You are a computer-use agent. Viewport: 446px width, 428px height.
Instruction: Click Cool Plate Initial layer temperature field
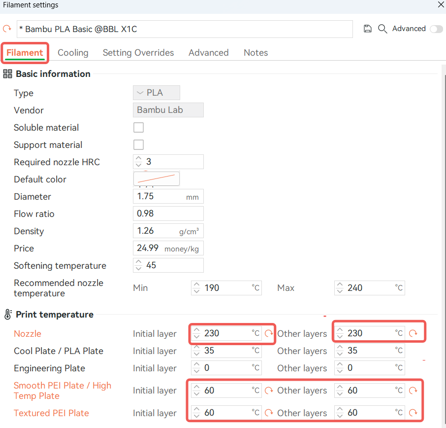[226, 351]
